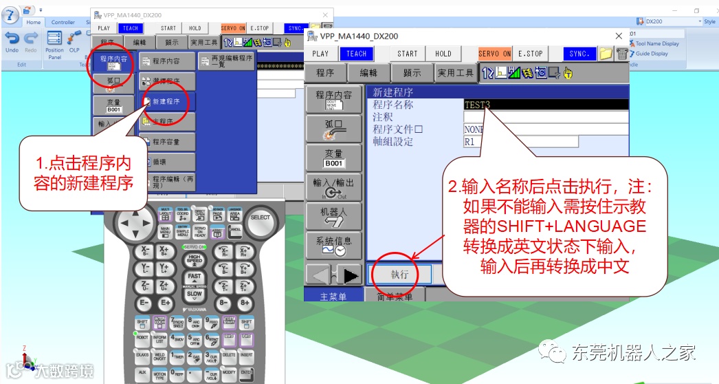
Task: Click START button in front window
Action: (407, 54)
